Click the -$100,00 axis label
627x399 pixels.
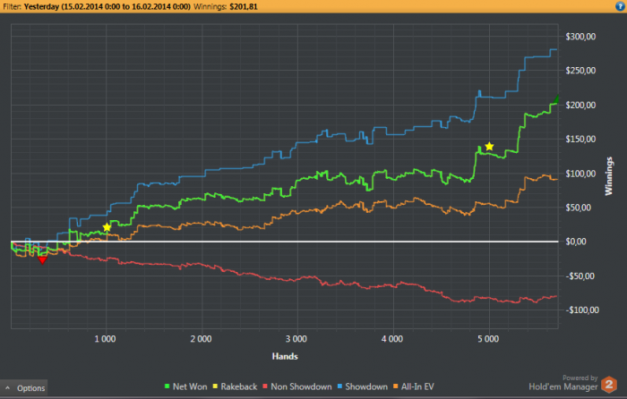(582, 310)
